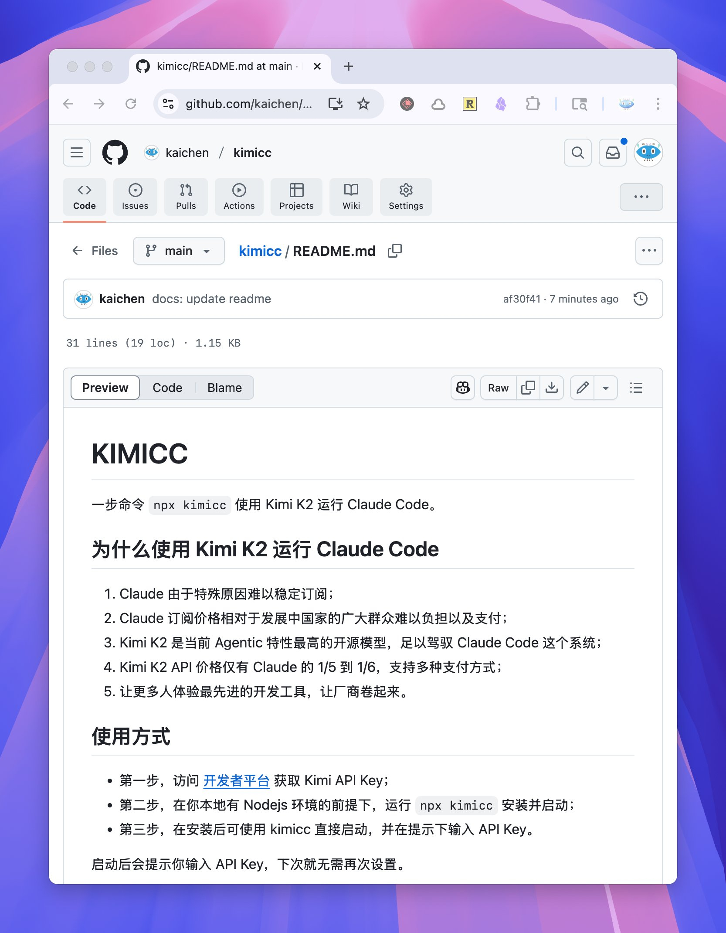Click the address bar URL

(x=249, y=104)
